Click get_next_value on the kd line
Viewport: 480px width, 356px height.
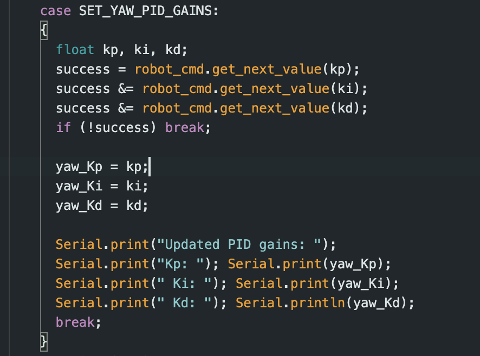tap(275, 109)
